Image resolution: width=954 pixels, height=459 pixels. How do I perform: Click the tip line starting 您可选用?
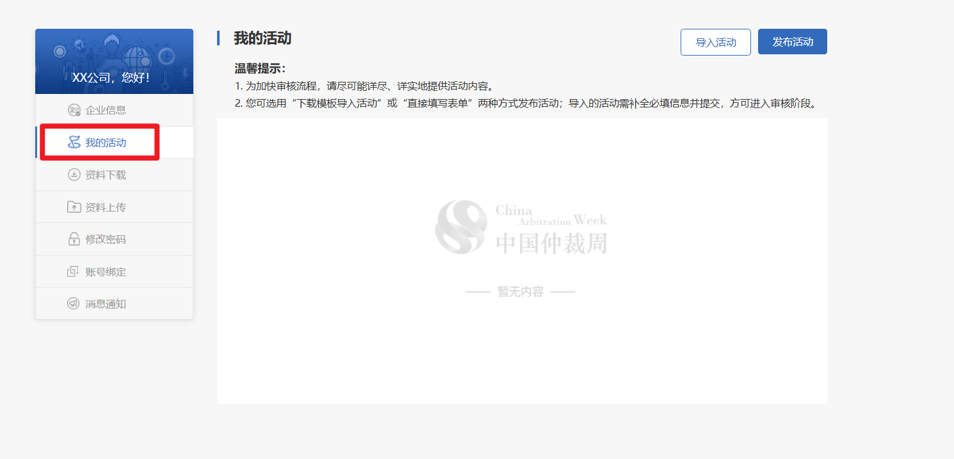pyautogui.click(x=526, y=104)
